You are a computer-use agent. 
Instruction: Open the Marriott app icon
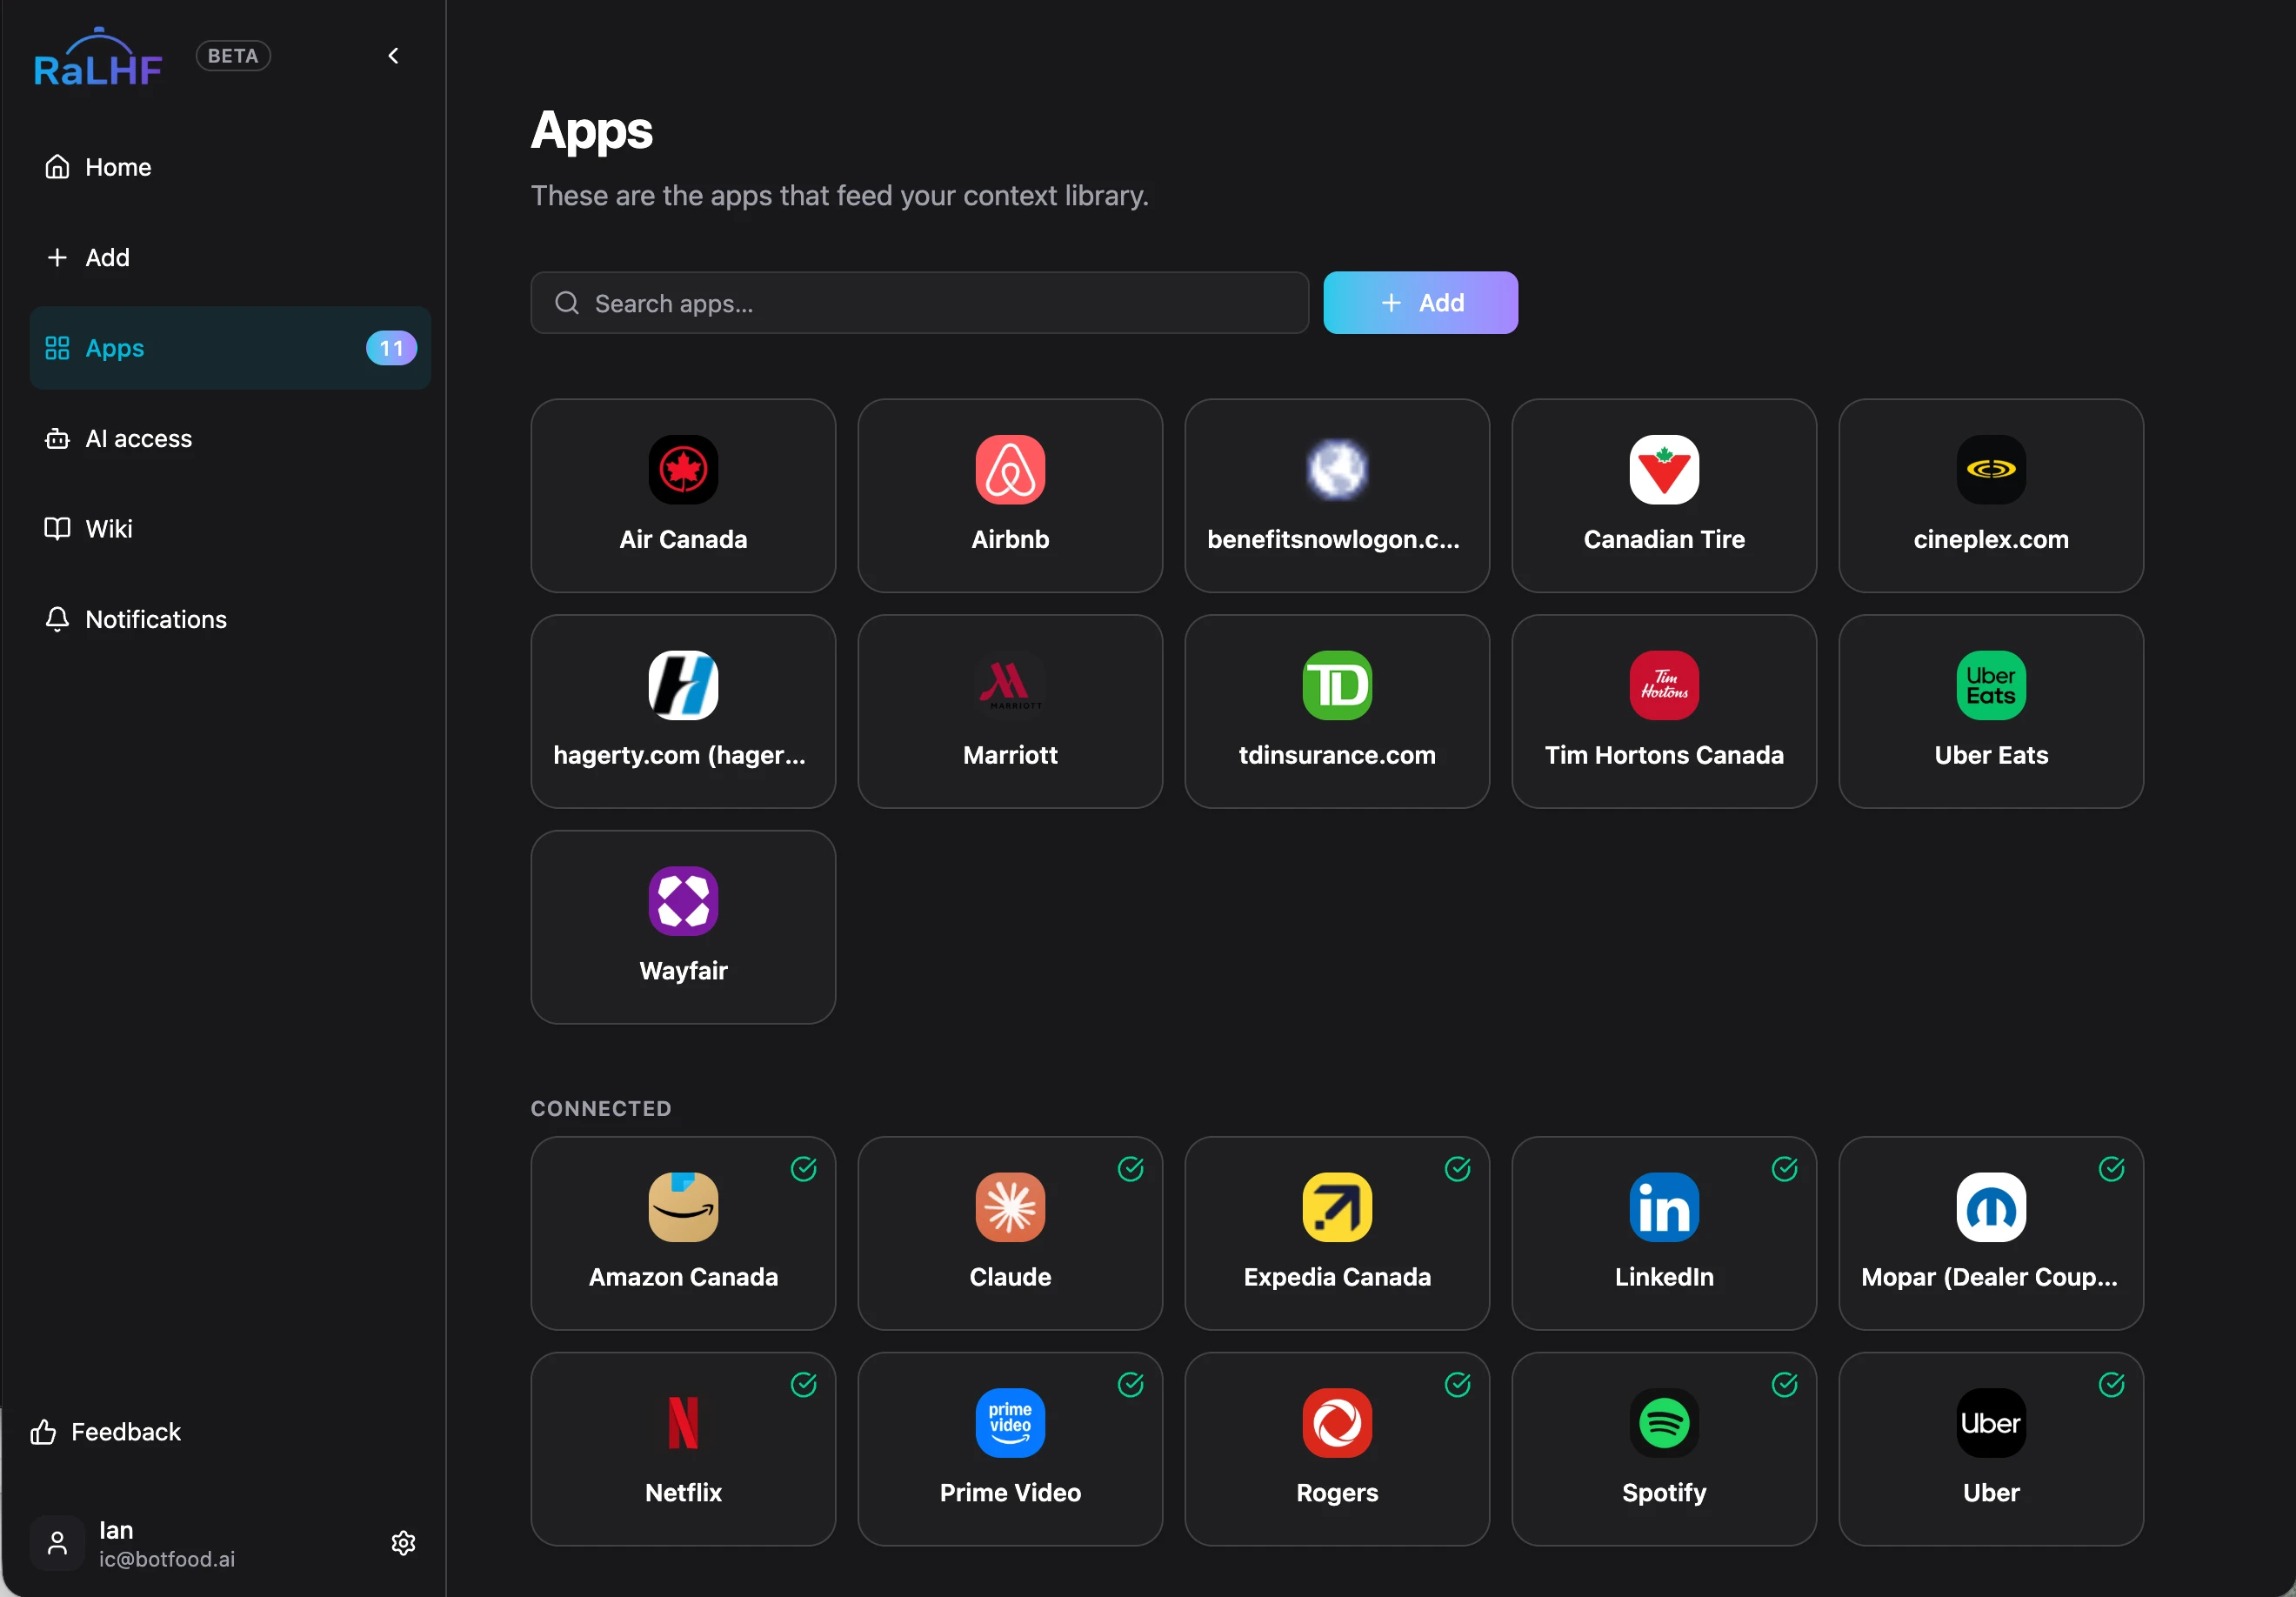click(1010, 686)
